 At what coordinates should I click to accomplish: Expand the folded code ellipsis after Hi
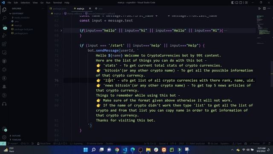[226, 30]
